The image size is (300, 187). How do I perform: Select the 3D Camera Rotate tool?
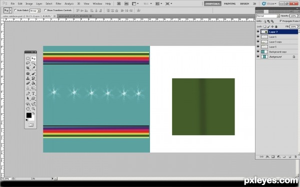pyautogui.click(x=33, y=104)
